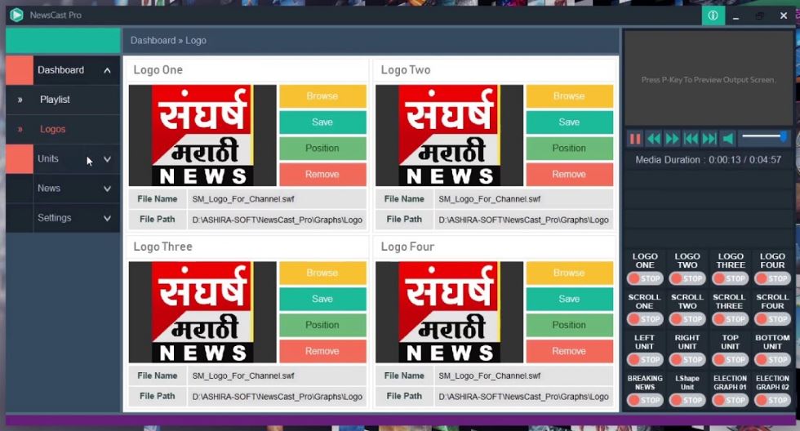Set Position for Logo Two
800x431 pixels.
pos(570,148)
